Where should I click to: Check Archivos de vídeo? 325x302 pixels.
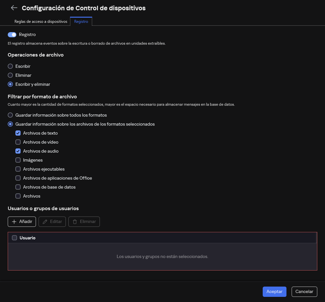[18, 142]
